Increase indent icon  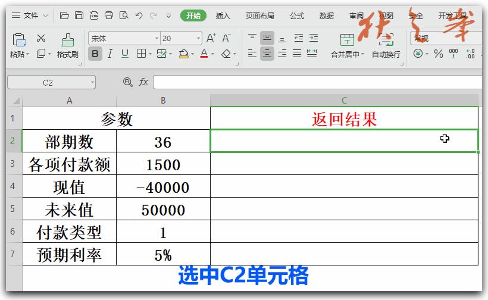tap(314, 38)
